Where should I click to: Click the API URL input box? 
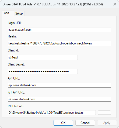59,85
